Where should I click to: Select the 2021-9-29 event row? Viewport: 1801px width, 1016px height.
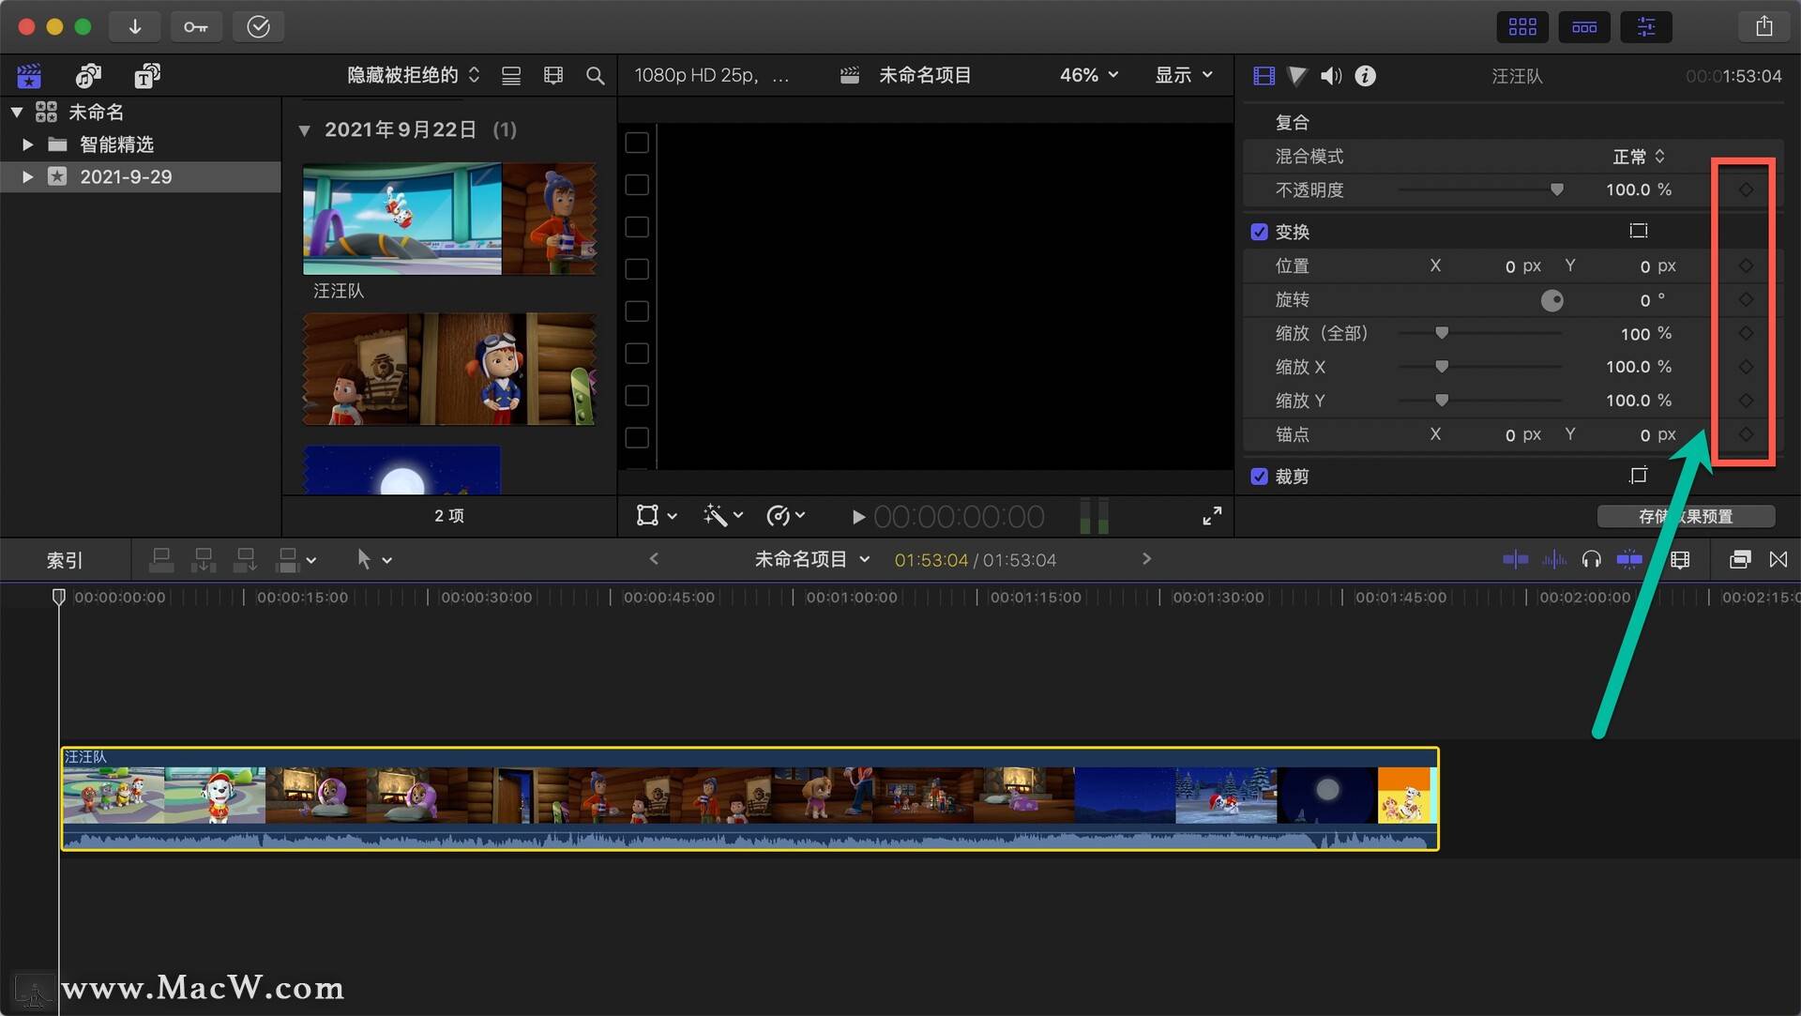pyautogui.click(x=141, y=176)
